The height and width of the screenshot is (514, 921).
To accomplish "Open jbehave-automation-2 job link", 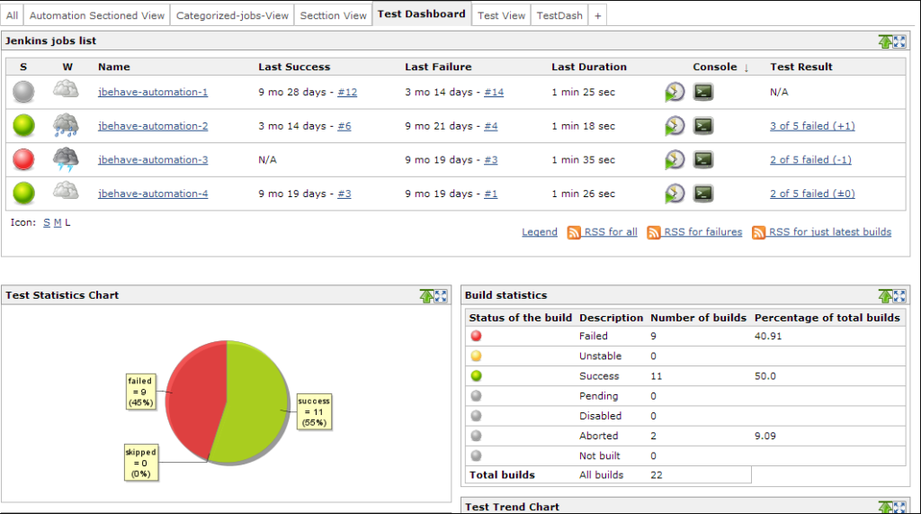I will click(x=153, y=126).
